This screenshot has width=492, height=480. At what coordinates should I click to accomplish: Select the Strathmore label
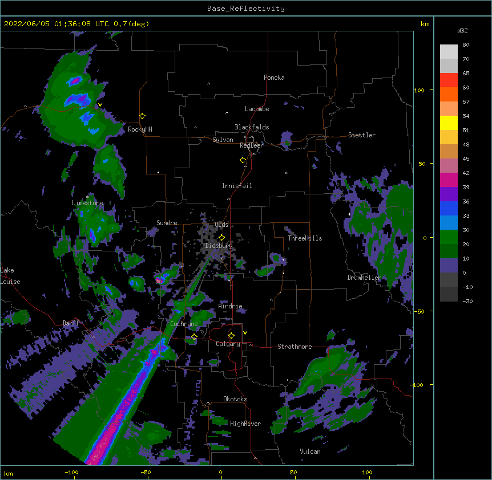(295, 347)
